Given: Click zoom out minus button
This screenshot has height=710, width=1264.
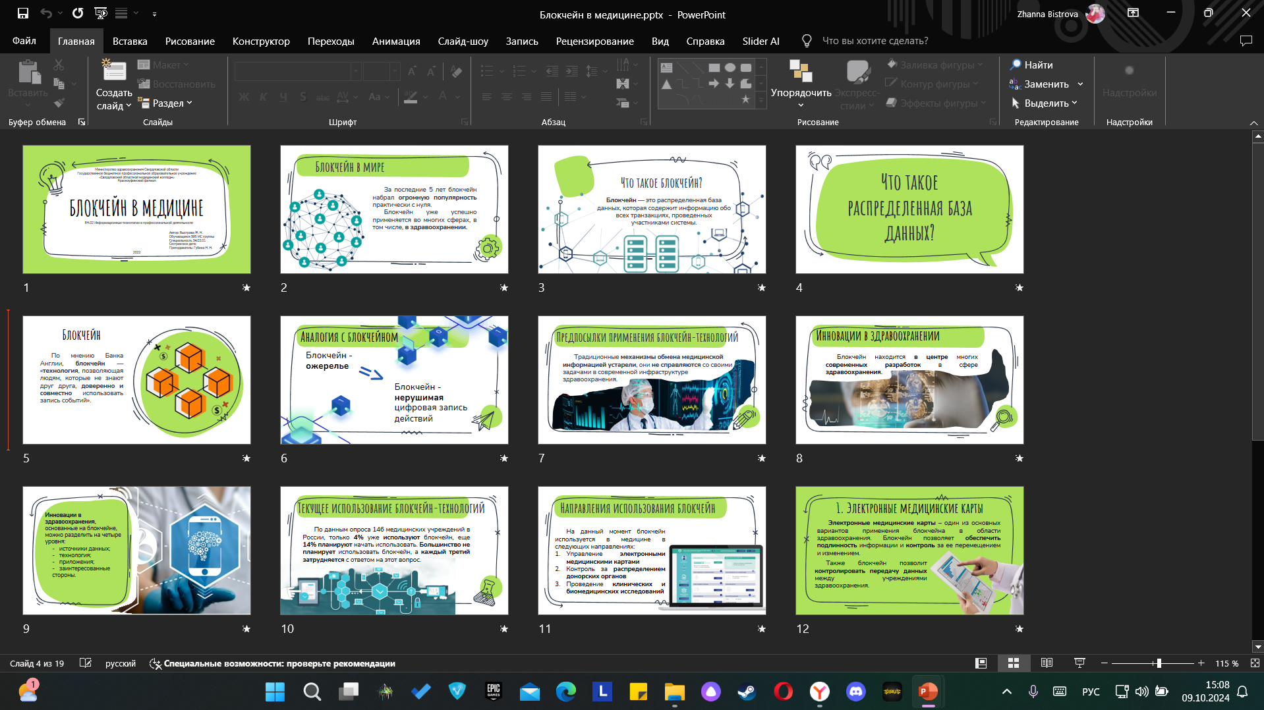Looking at the screenshot, I should point(1105,663).
